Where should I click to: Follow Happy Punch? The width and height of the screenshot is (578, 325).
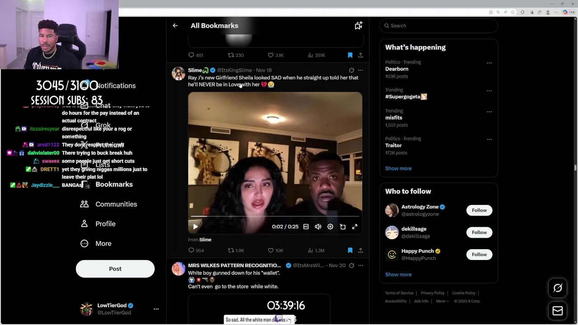479,255
